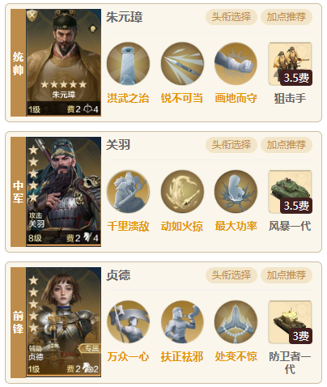
Task: Click the 最大功率 skill icon
Action: [236, 191]
